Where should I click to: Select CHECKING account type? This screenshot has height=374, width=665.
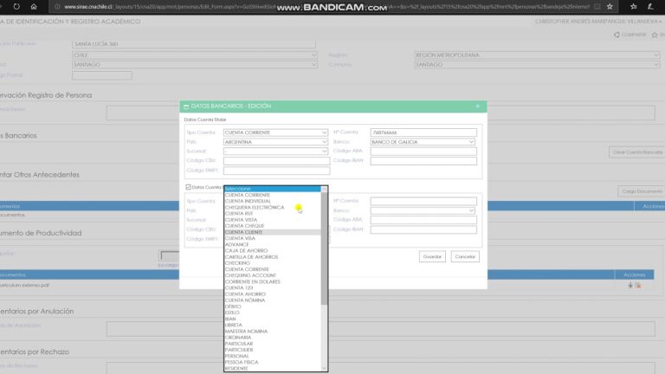pyautogui.click(x=272, y=263)
